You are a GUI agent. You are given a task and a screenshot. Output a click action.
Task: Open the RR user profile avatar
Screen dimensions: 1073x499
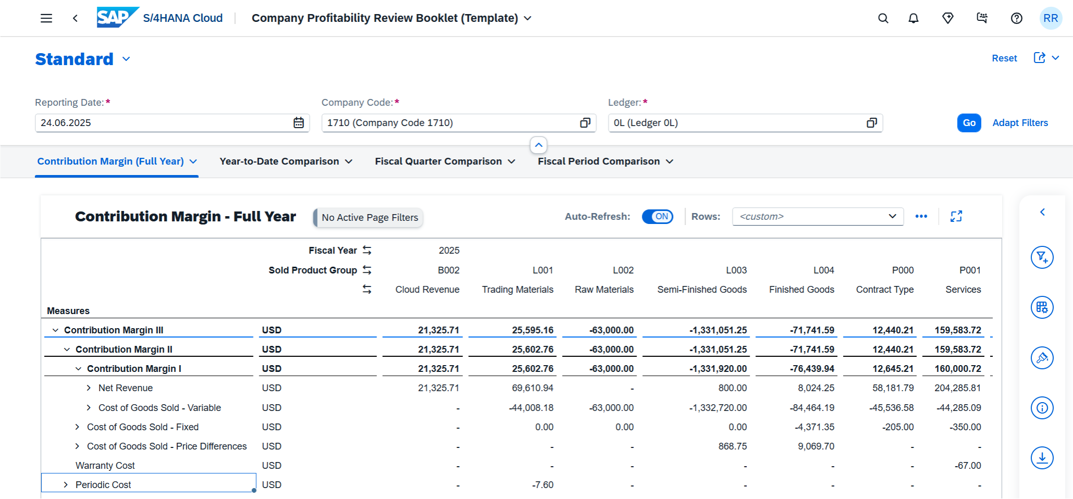1051,18
